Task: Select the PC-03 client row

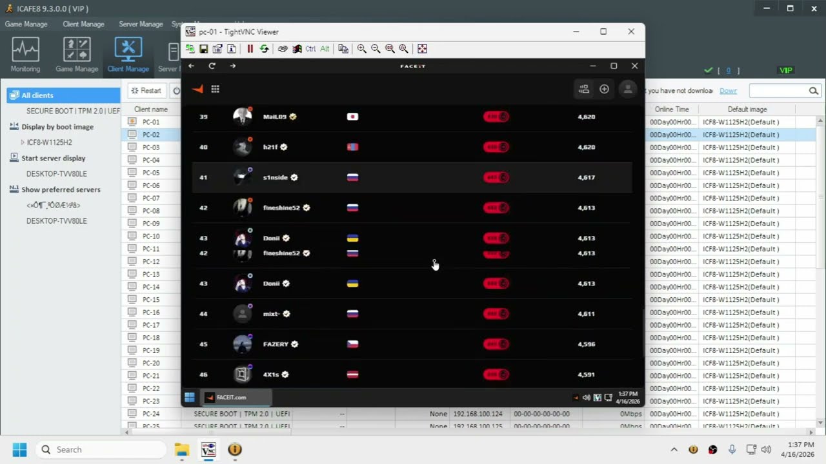Action: (x=151, y=148)
